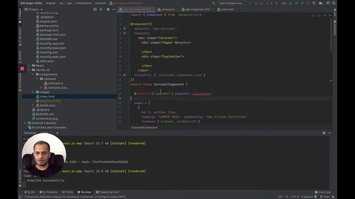Collapse the carousel folder in Vanilla JS
The height and width of the screenshot is (199, 355).
[37, 78]
